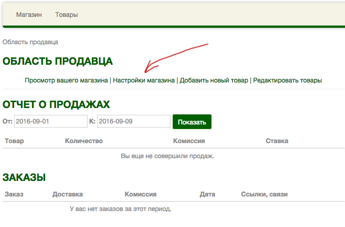Open the Магазин menu item
Viewport: 345px width, 227px height.
29,15
